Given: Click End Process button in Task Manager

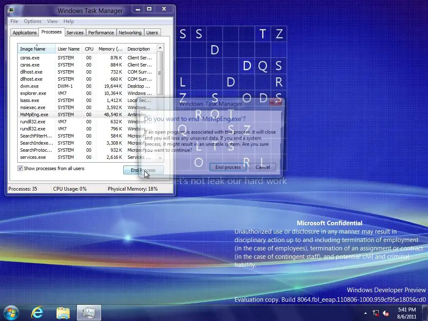Looking at the screenshot, I should click(143, 170).
